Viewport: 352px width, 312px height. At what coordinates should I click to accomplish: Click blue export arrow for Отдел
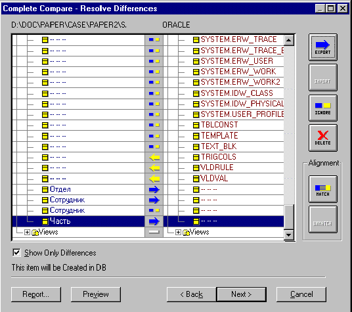[x=154, y=190]
